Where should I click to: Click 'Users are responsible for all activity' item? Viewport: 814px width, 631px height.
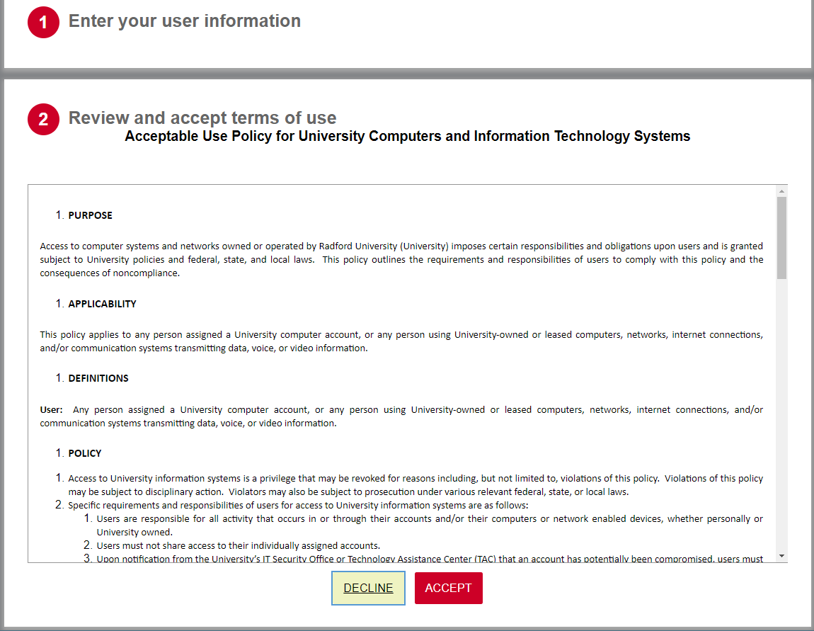pos(430,525)
